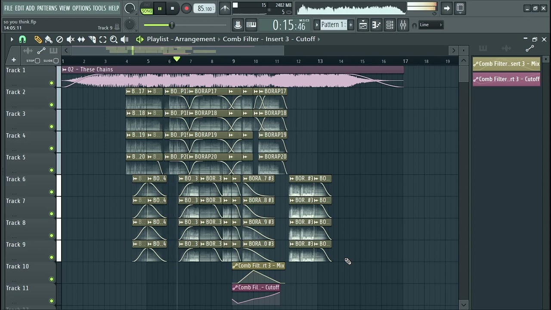Choose the Select marquee tool

tap(102, 40)
